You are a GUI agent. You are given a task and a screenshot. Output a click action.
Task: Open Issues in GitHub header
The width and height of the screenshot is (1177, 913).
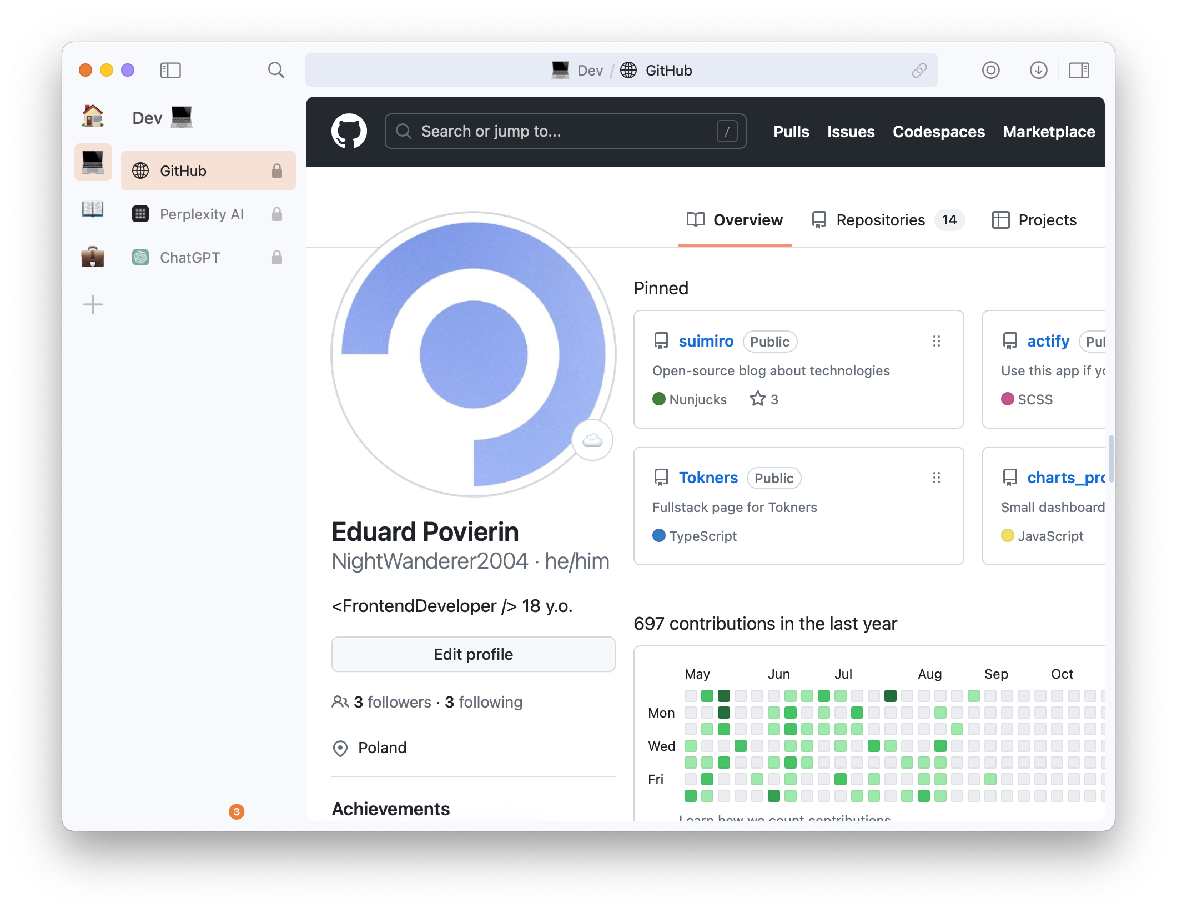click(x=851, y=132)
